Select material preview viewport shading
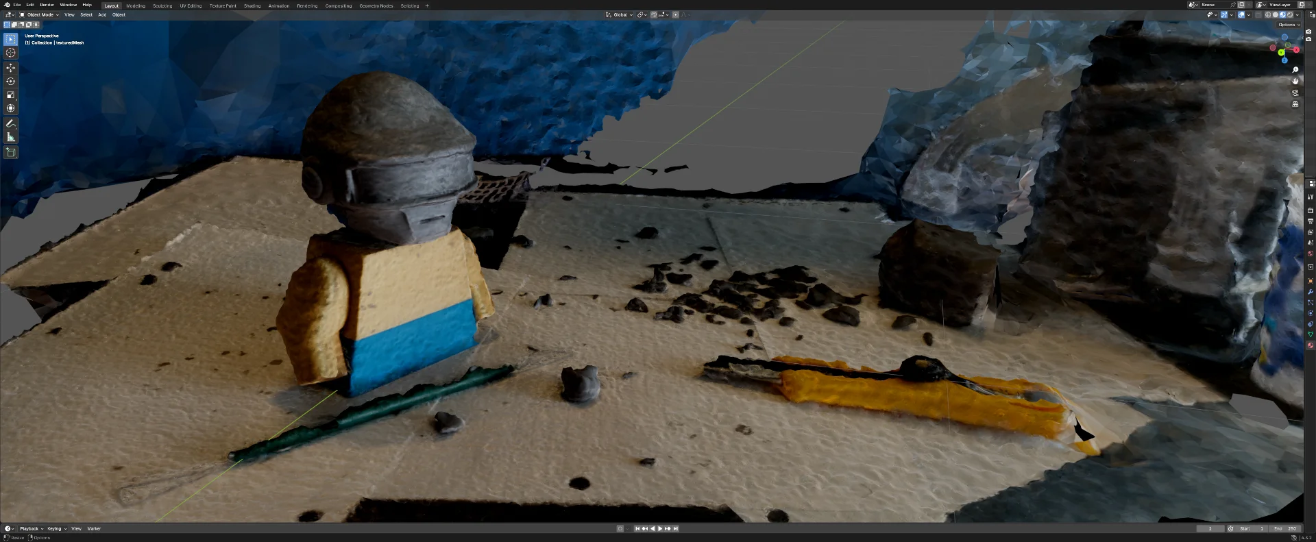Image resolution: width=1316 pixels, height=542 pixels. (x=1282, y=14)
